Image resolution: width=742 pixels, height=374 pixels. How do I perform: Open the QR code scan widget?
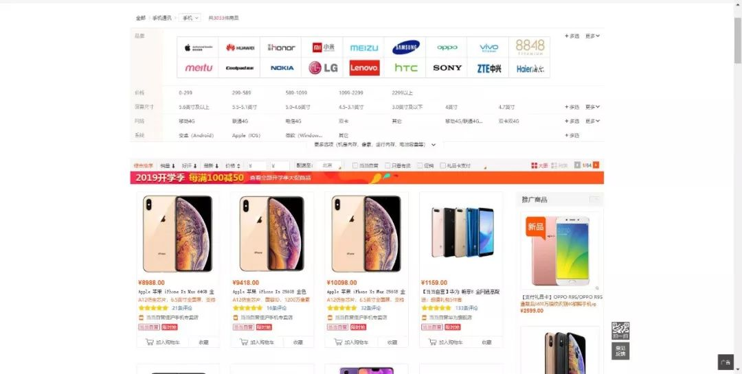point(620,331)
